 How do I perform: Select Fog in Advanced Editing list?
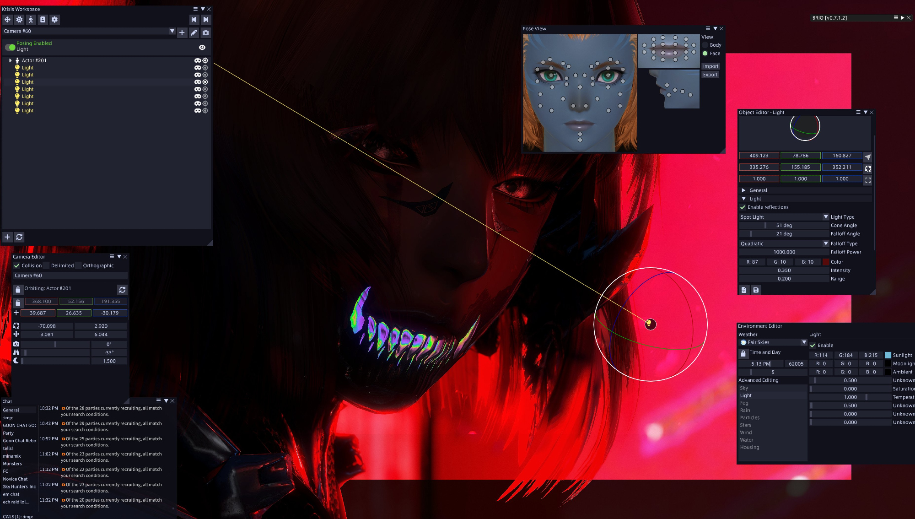(x=744, y=403)
